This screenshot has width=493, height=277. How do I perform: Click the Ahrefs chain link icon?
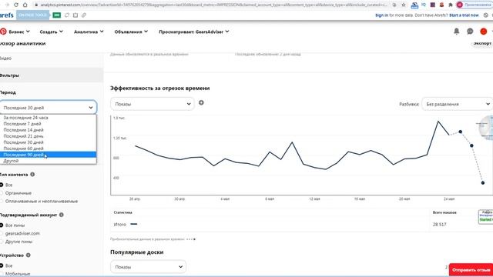click(84, 15)
